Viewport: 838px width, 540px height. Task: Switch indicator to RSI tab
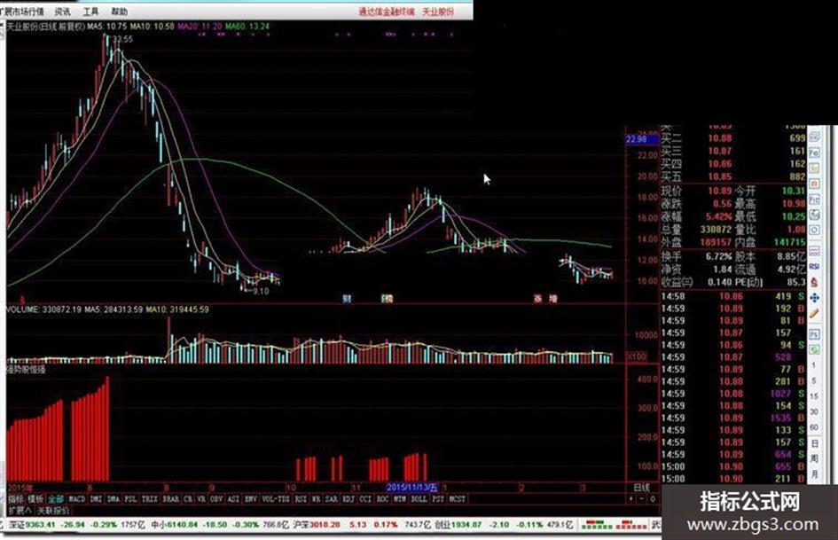tap(301, 499)
